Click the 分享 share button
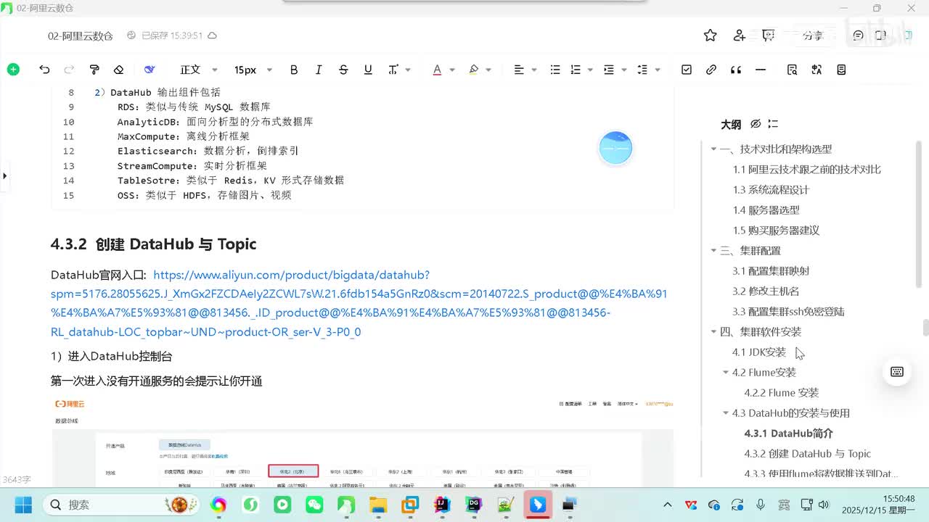This screenshot has height=522, width=929. coord(813,36)
